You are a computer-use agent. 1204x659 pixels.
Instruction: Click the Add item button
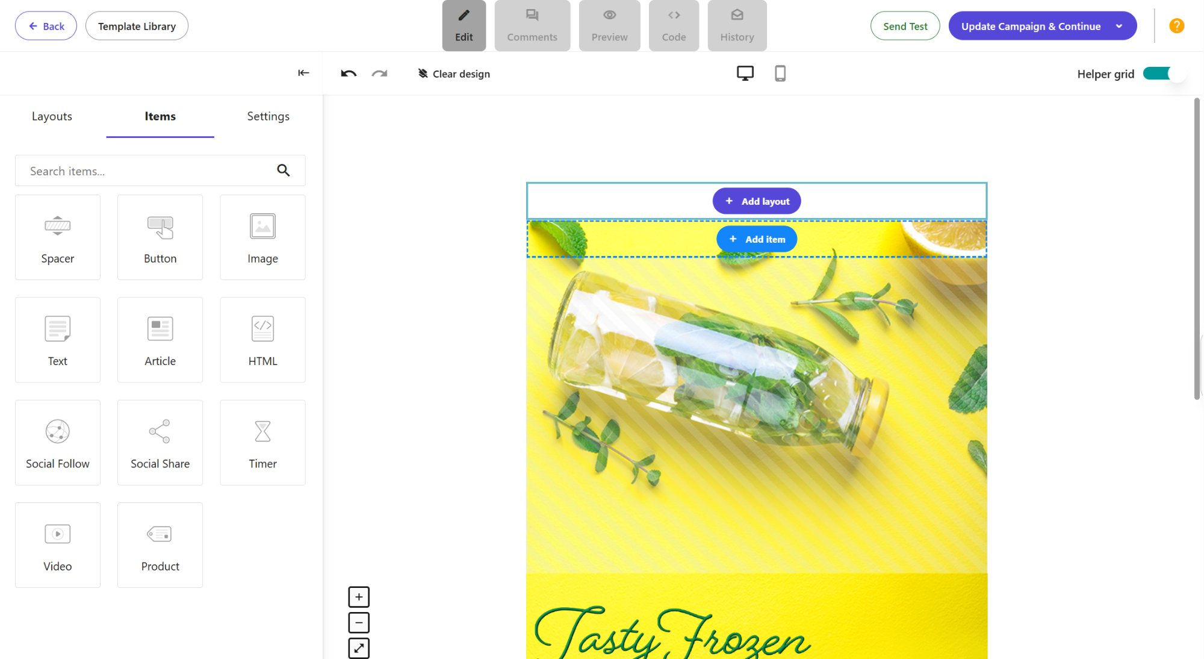coord(757,239)
